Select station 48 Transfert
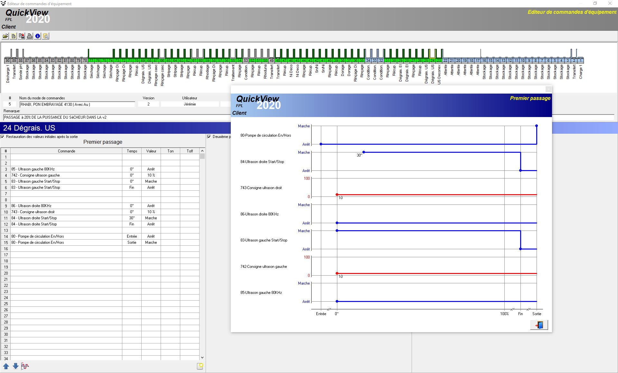 278,60
